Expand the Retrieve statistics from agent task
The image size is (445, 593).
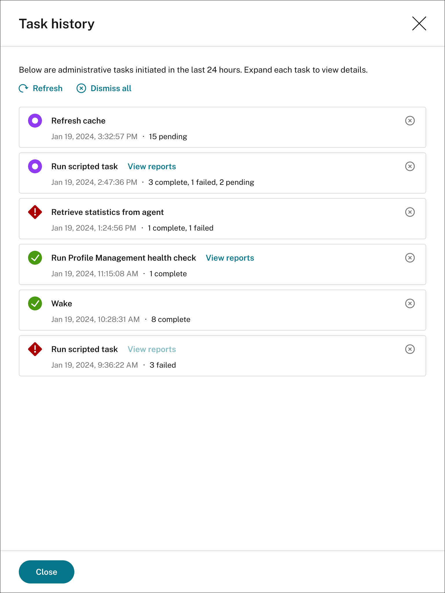point(107,212)
